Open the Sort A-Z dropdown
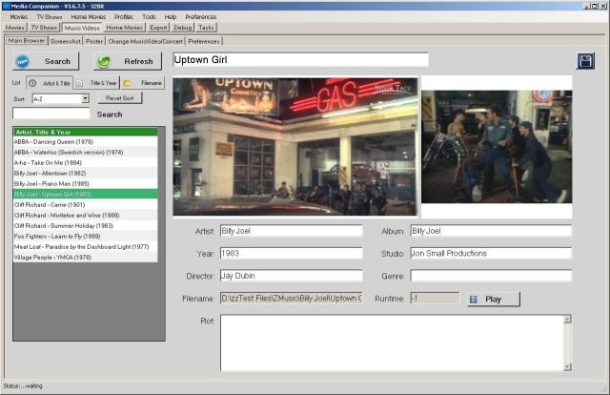Screen dimensions: 610x395 coord(85,98)
